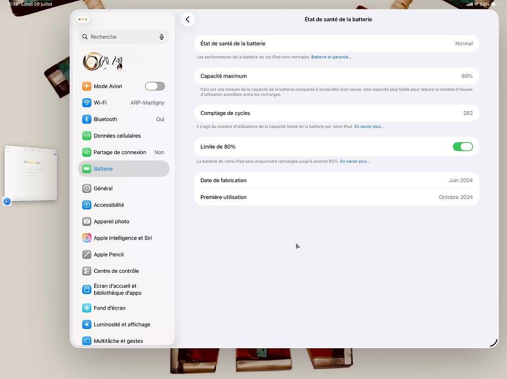Screen dimensions: 507x379
Task: Open Apple Intelligence et Siri settings
Action: (123, 238)
